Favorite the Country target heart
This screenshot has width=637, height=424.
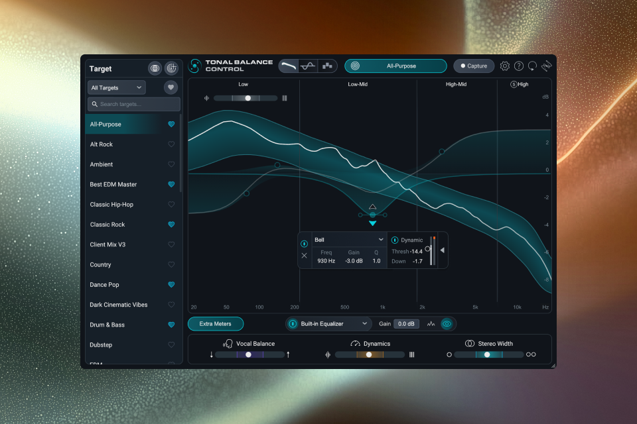coord(171,264)
